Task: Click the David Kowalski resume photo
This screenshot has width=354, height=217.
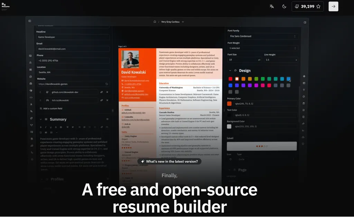Action: [130, 59]
